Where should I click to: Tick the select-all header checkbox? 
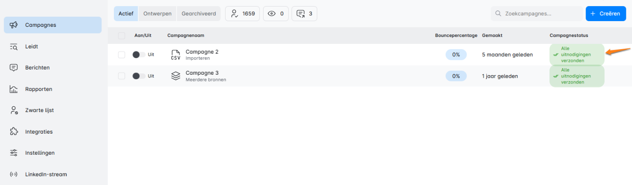click(x=122, y=36)
